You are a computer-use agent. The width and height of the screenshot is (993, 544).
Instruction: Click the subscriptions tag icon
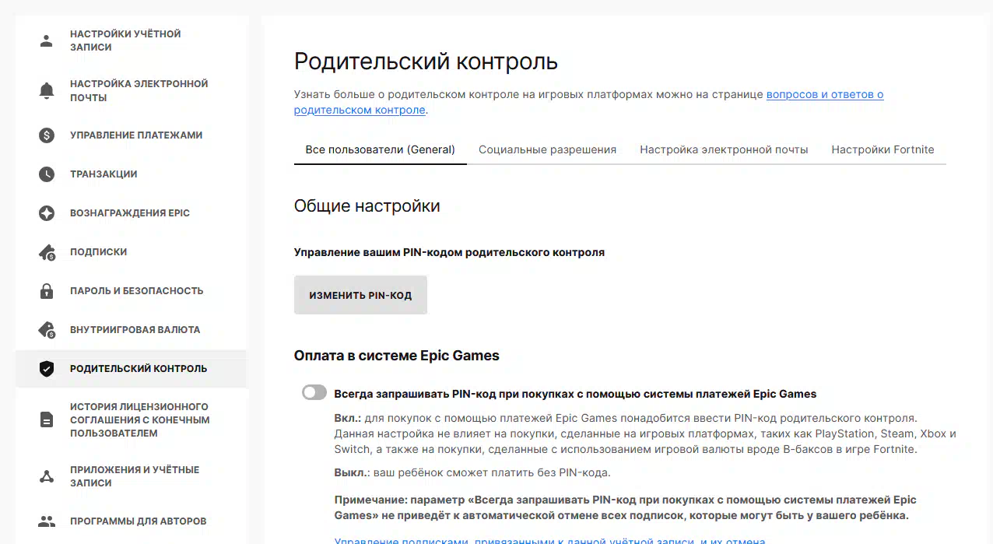[x=47, y=252]
